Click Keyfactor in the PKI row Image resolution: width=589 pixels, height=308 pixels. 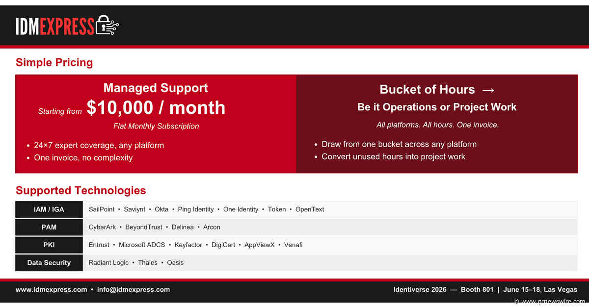pos(188,245)
